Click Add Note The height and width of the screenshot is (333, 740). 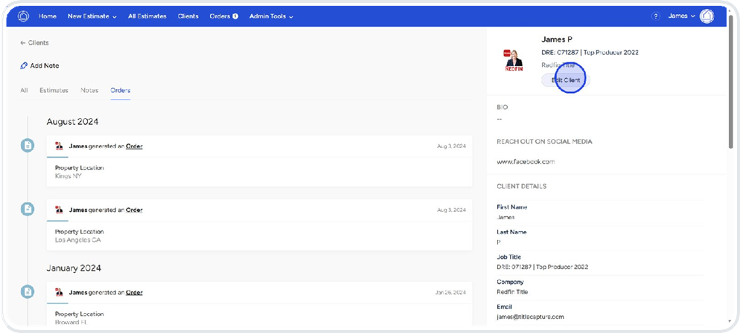point(39,66)
